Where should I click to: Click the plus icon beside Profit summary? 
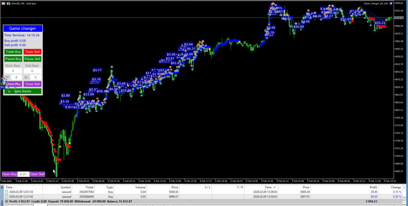6,201
